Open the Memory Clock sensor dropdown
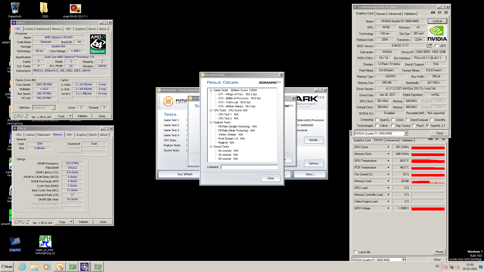The image size is (484, 272). coord(388,154)
